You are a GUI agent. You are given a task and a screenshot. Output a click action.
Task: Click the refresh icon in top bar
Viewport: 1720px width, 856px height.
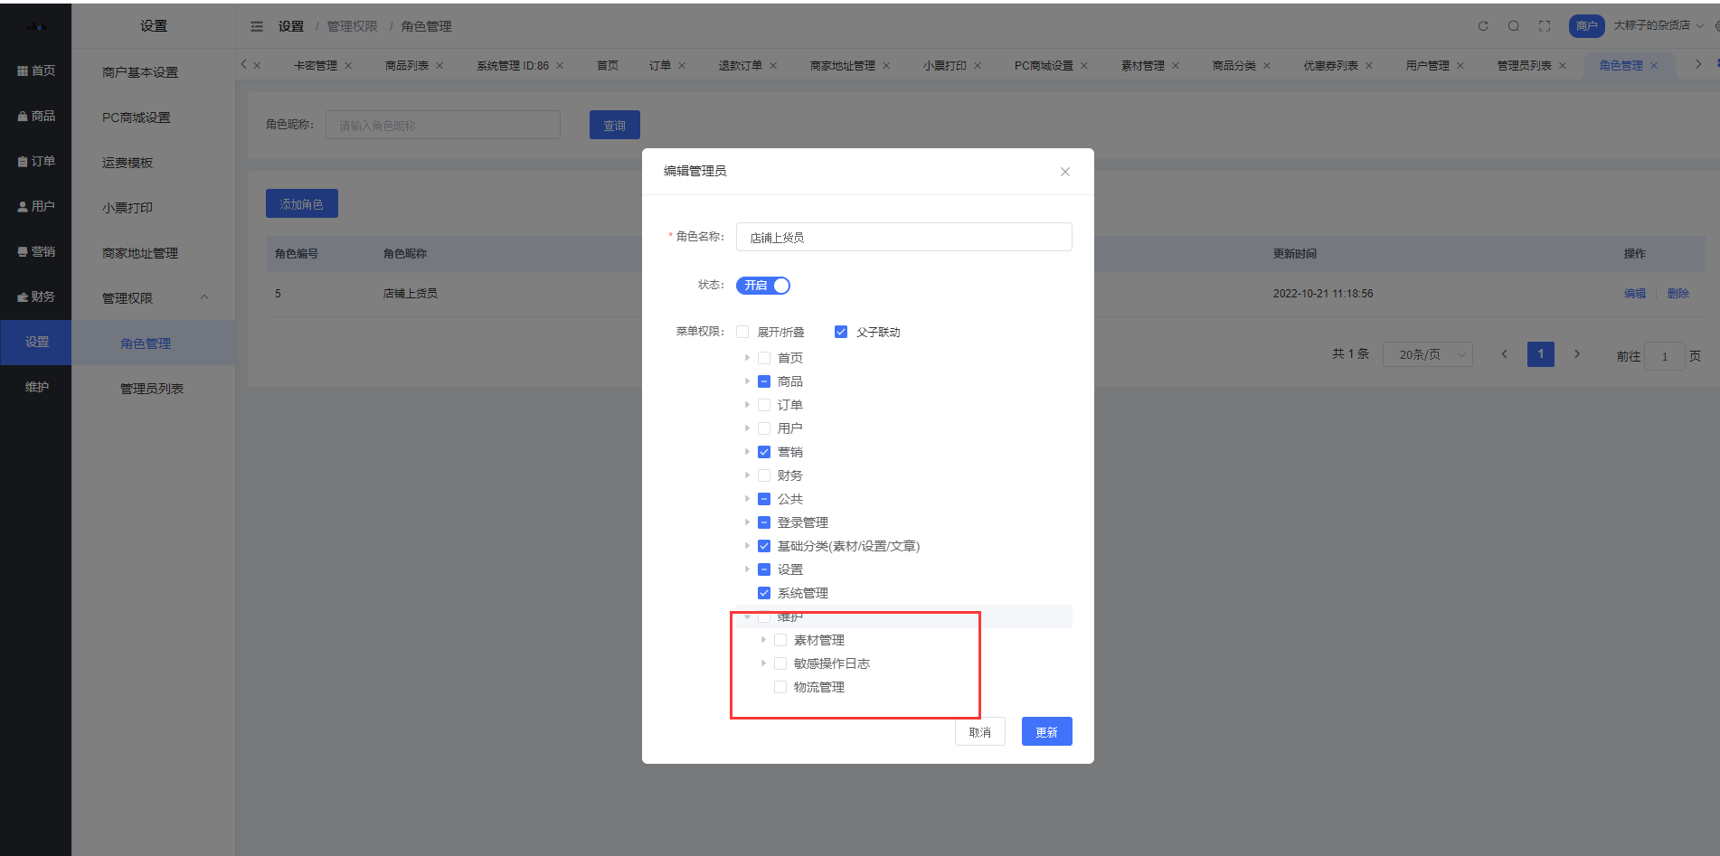click(x=1483, y=26)
